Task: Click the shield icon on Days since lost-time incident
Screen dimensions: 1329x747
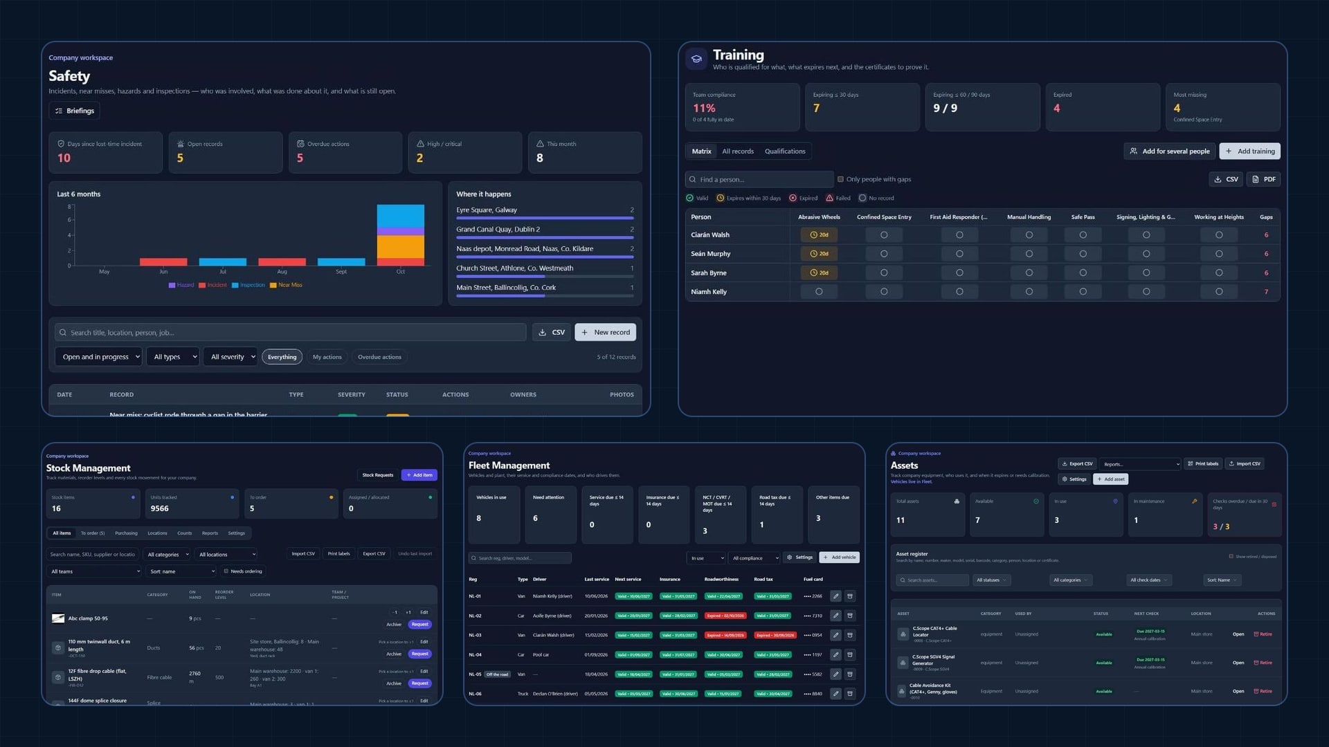Action: [x=61, y=144]
